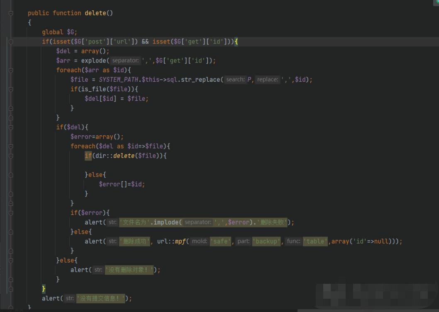The width and height of the screenshot is (439, 312).
Task: Fold the foreach($del as $id=>$file) loop
Action: [11, 146]
